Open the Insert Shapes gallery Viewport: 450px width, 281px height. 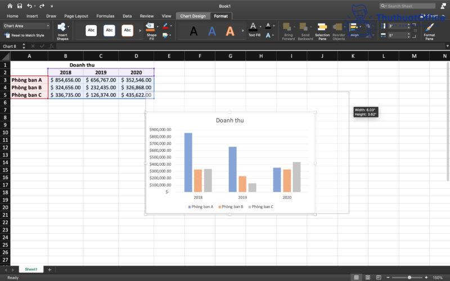click(x=62, y=31)
